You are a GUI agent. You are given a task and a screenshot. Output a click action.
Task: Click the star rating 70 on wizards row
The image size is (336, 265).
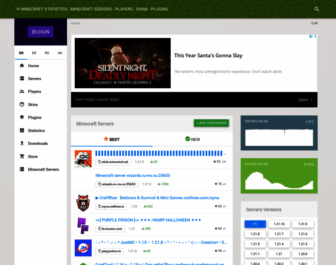pyautogui.click(x=218, y=184)
